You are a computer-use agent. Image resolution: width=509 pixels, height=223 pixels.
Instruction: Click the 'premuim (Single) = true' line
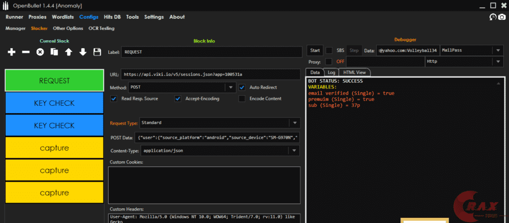tap(341, 99)
